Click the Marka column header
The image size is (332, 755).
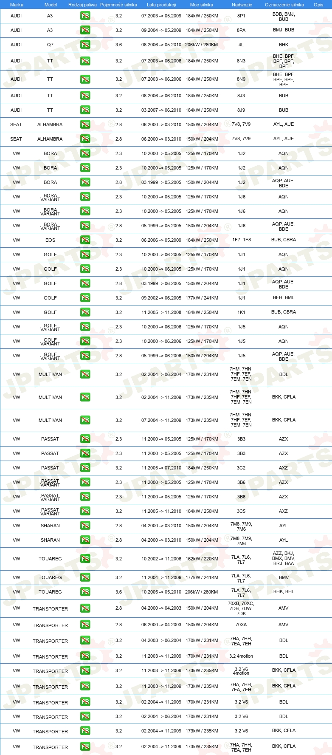click(17, 5)
